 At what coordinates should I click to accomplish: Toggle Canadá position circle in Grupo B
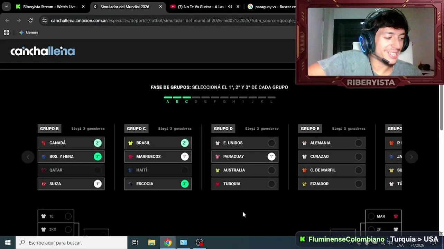(98, 143)
